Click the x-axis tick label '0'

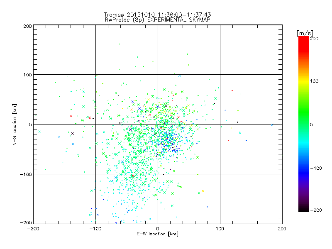click(x=158, y=229)
